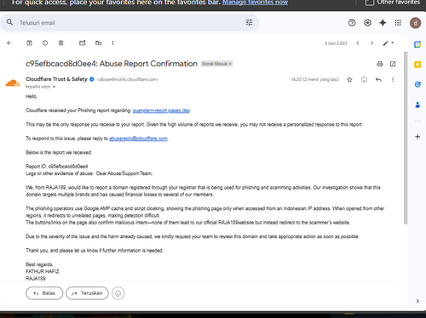Print this email with the printer icon
The width and height of the screenshot is (426, 318).
click(380, 64)
